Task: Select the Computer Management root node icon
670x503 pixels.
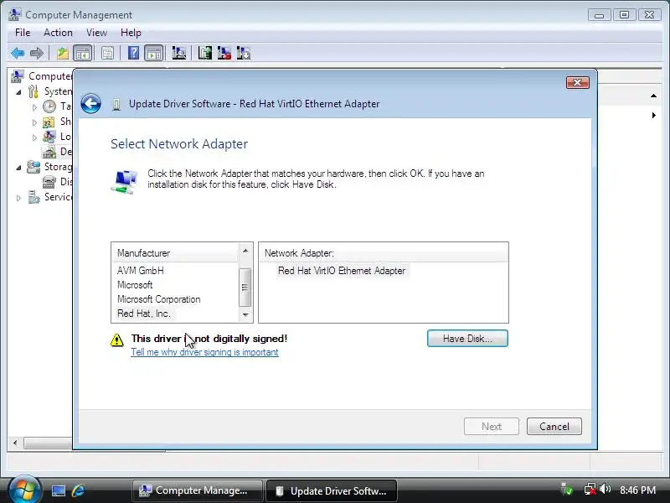Action: (17, 76)
